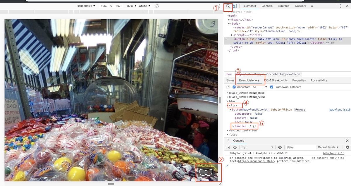Expand REACT_CONTEXTMENU_SHOW listener

[228, 97]
